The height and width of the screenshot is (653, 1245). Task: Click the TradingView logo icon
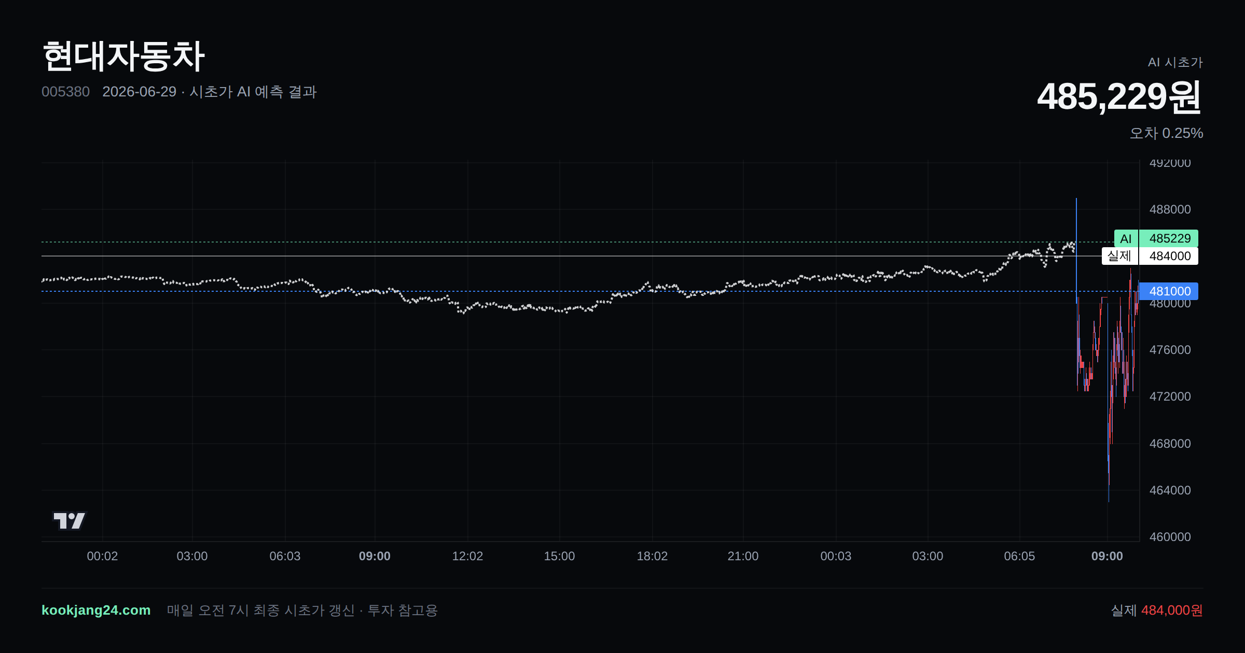tap(70, 520)
